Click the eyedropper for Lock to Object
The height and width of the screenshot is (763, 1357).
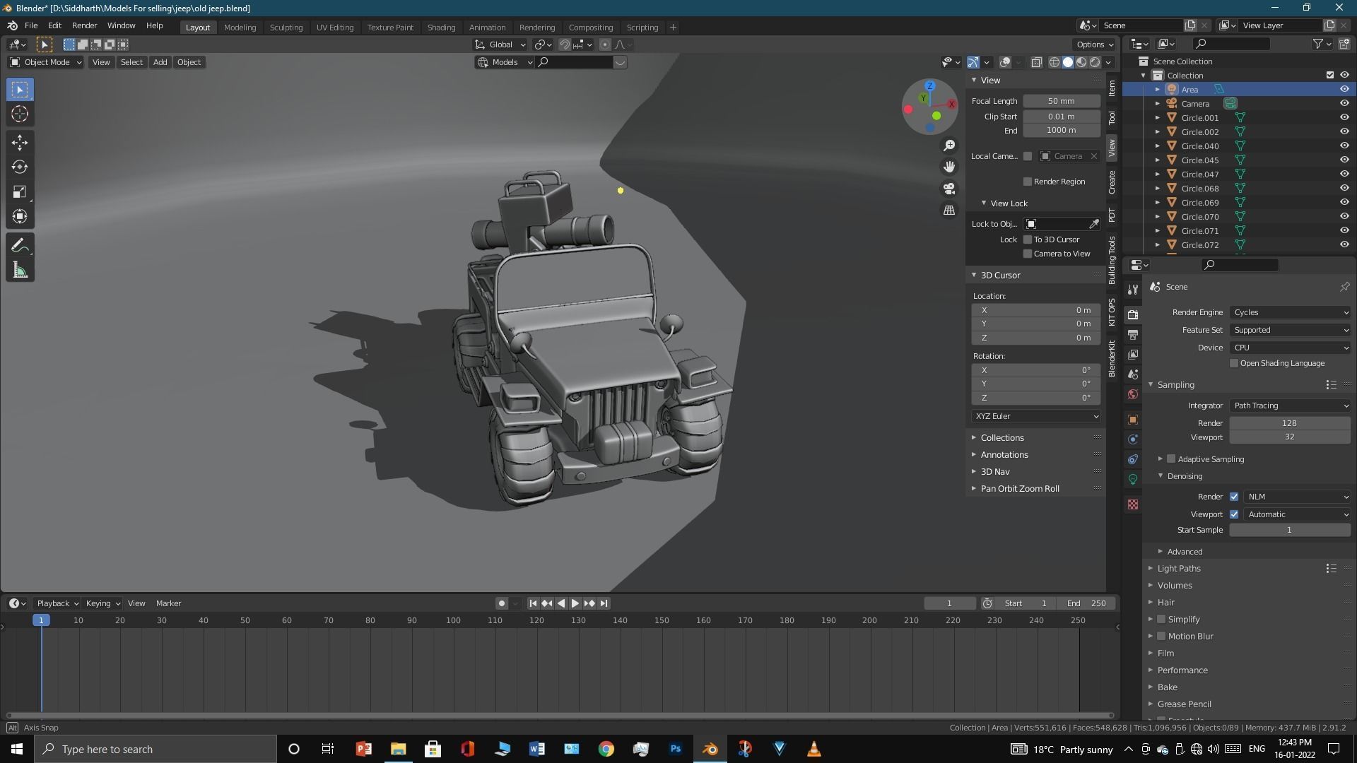[x=1094, y=224]
